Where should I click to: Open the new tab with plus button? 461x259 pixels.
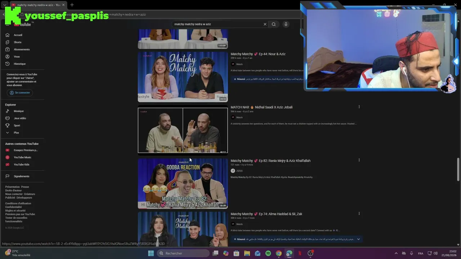pyautogui.click(x=72, y=5)
